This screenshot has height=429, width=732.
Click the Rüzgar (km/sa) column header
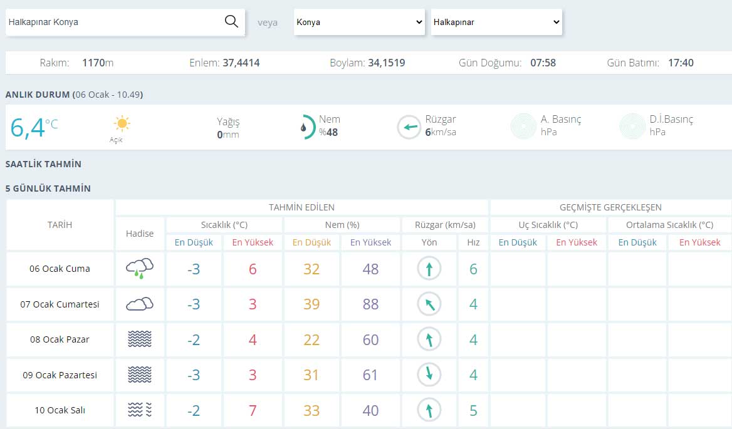tap(446, 225)
